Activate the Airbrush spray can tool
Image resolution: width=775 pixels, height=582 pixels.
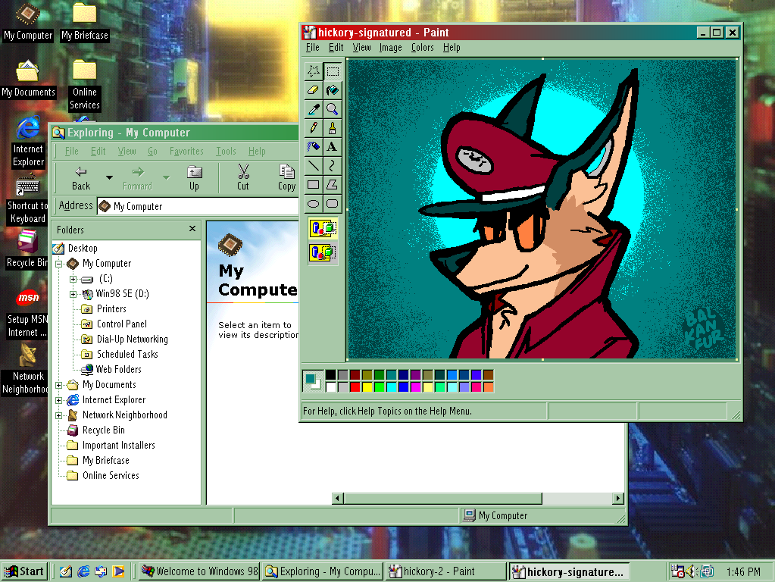(x=314, y=147)
